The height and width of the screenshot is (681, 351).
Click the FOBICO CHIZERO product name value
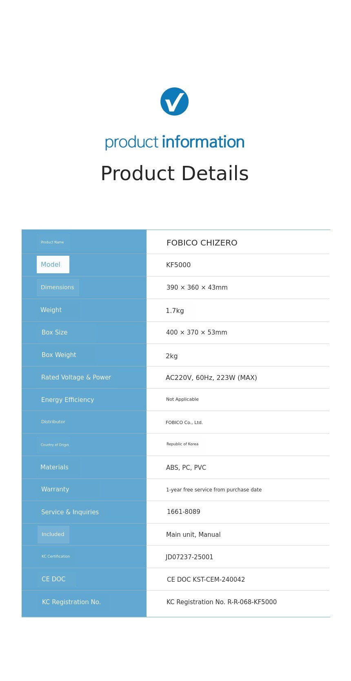point(202,243)
